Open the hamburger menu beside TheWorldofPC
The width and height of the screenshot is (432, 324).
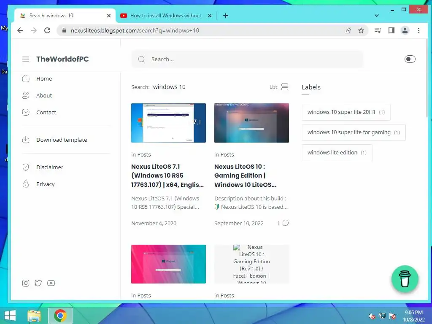coord(26,59)
